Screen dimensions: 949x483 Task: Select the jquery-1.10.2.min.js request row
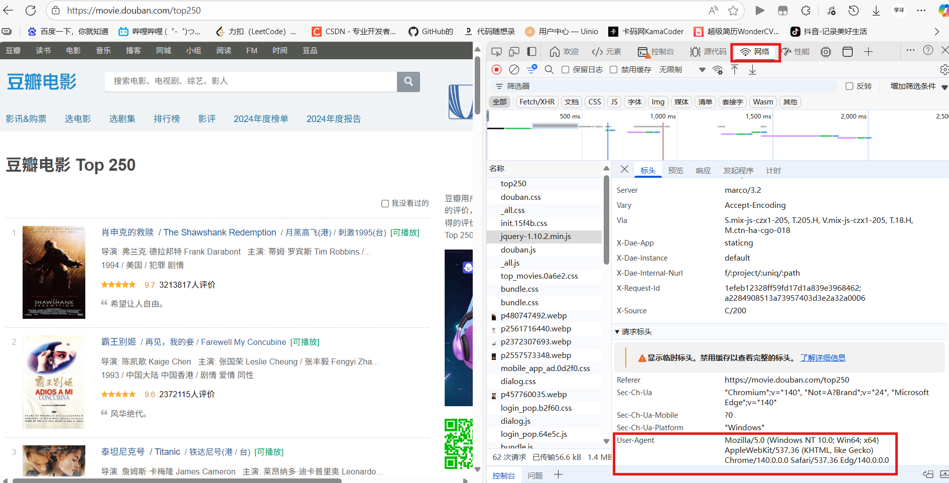tap(545, 236)
